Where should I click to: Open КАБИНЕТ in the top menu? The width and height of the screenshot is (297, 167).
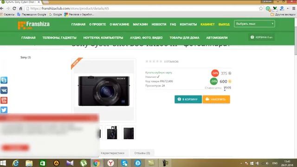pyautogui.click(x=207, y=25)
